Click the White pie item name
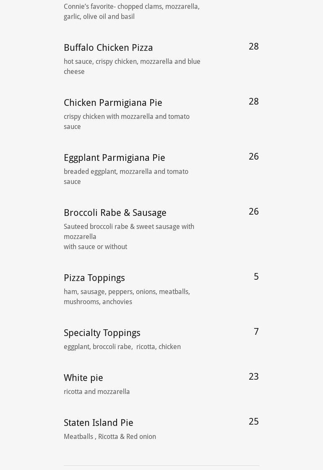 point(83,378)
